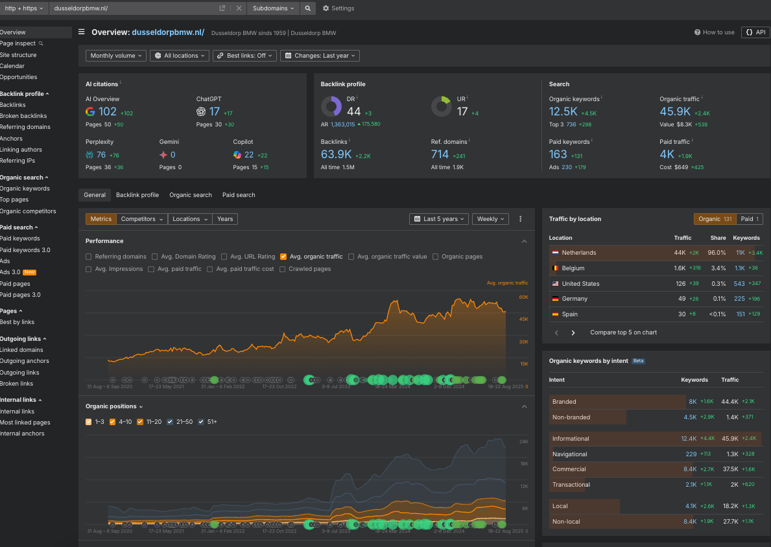This screenshot has width=771, height=547.
Task: Click the Netherlands flag icon
Action: pos(555,253)
